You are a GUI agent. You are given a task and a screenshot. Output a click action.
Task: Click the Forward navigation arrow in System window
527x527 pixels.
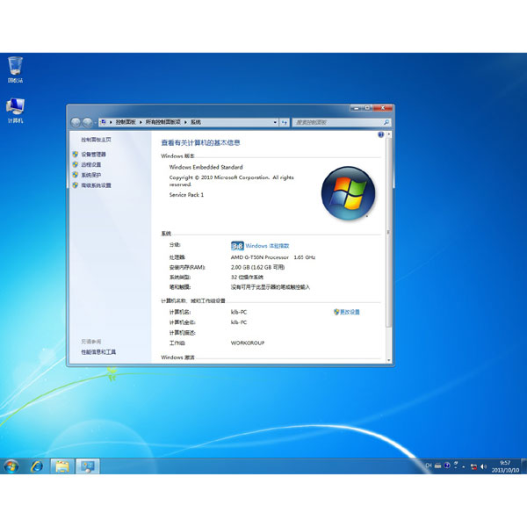87,122
